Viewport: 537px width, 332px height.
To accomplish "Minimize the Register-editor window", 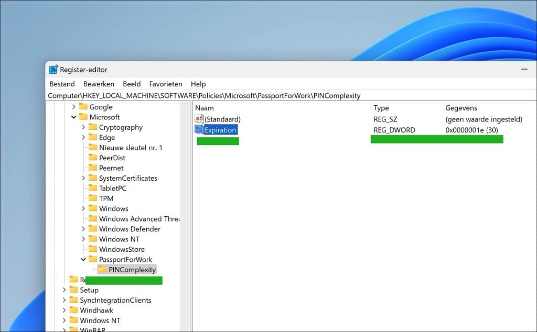I will coord(524,70).
